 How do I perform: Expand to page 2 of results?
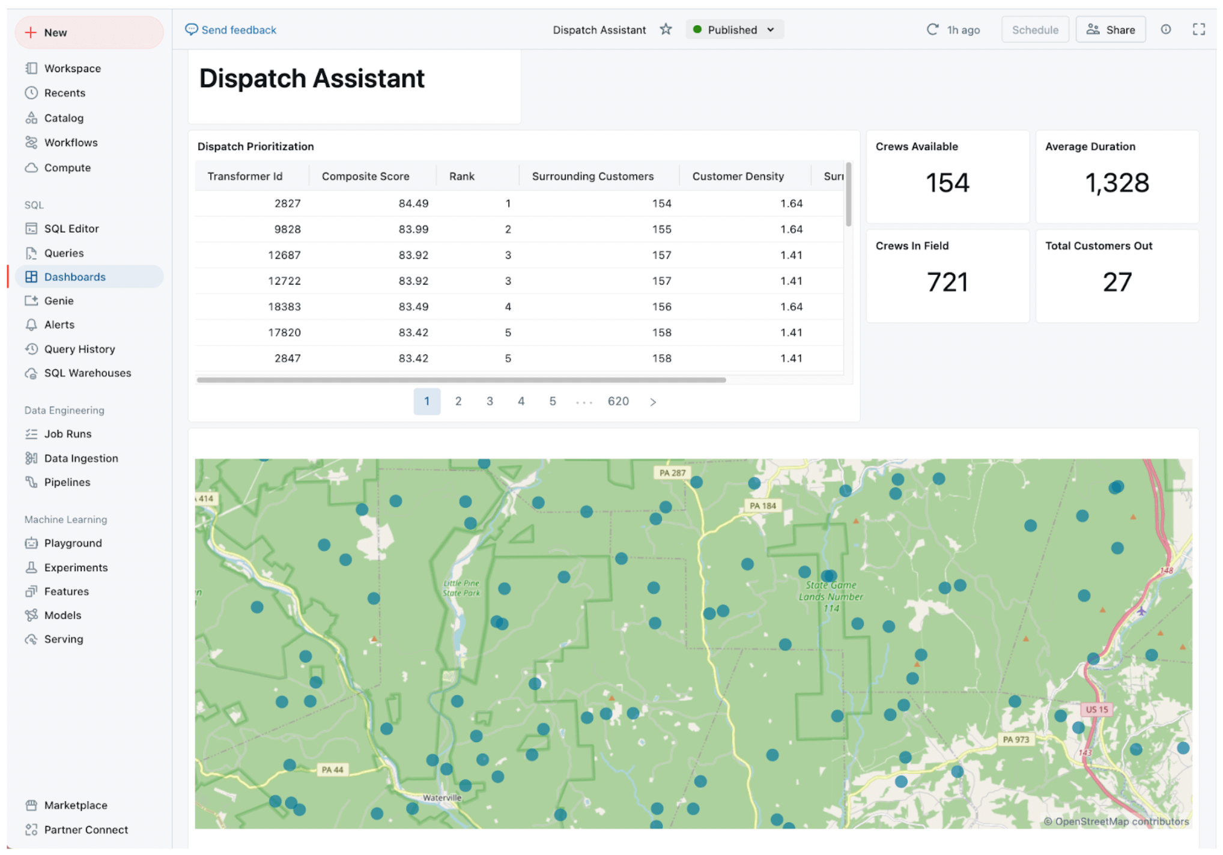[457, 400]
